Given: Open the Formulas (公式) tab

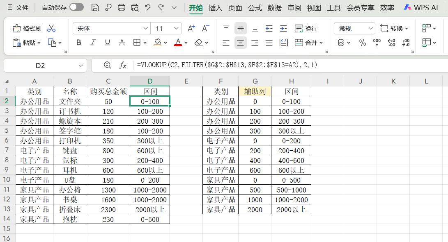Looking at the screenshot, I should [x=255, y=7].
